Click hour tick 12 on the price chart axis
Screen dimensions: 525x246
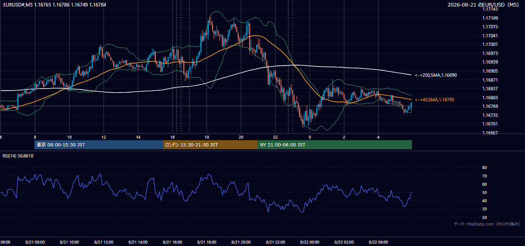tap(104, 137)
